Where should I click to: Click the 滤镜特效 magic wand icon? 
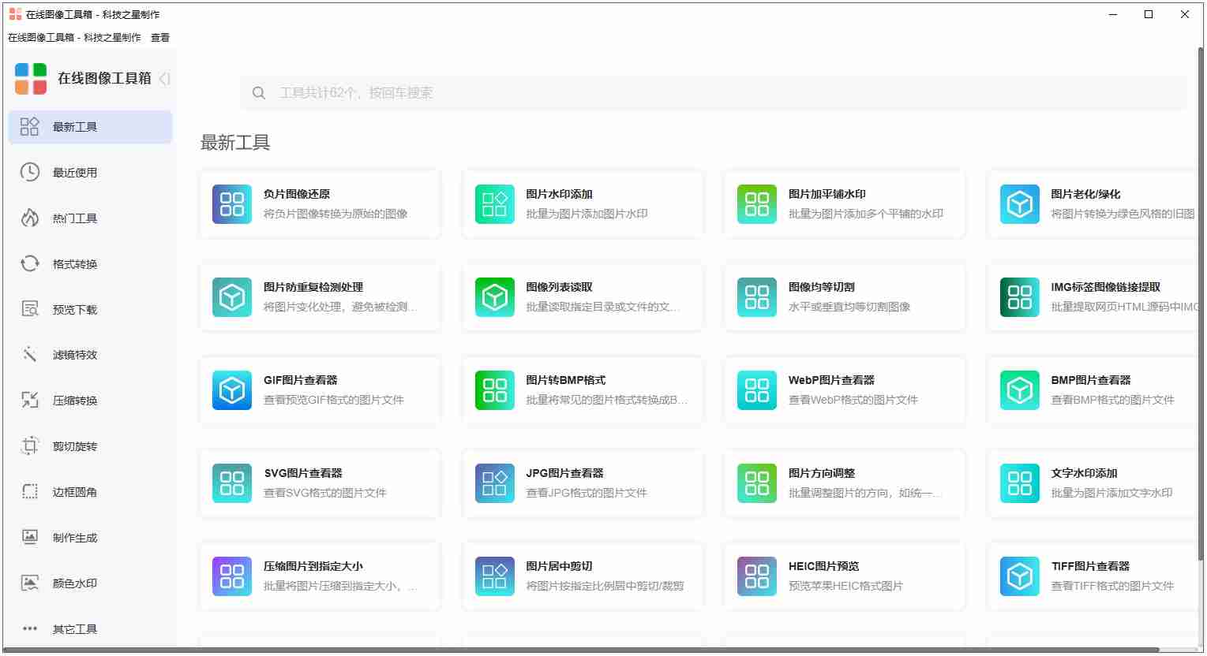[29, 354]
